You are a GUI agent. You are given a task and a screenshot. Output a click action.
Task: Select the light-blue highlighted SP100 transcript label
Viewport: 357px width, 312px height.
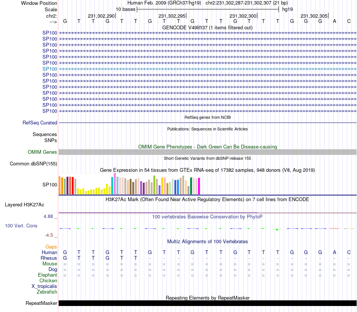click(x=50, y=69)
